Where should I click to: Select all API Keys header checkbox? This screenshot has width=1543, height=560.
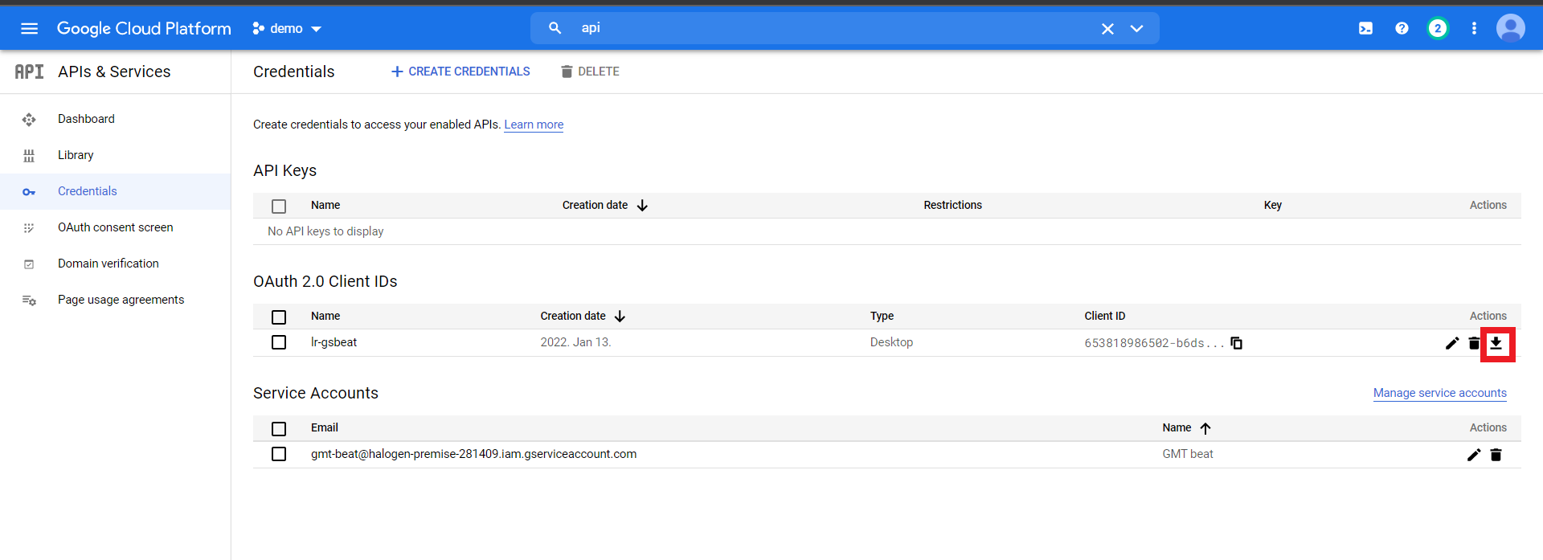(x=279, y=206)
